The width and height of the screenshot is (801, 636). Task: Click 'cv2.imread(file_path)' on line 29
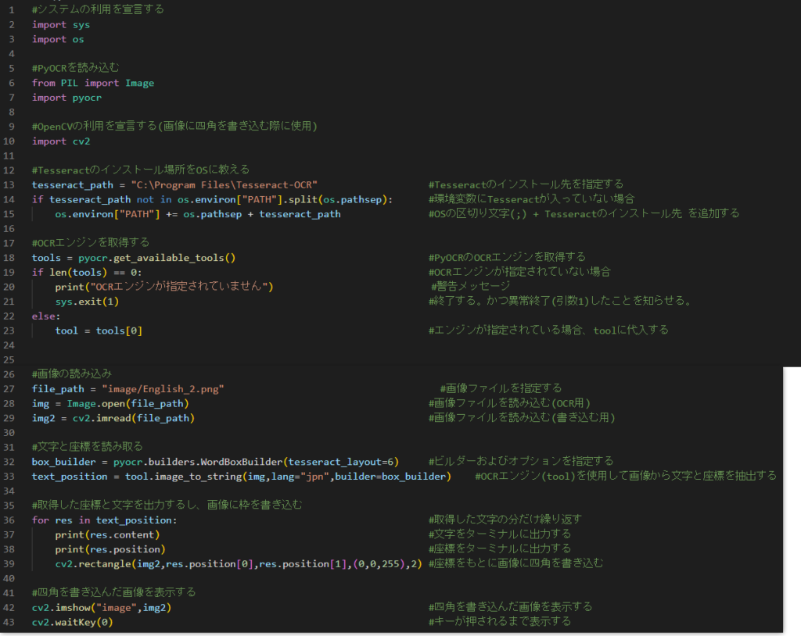pos(133,418)
